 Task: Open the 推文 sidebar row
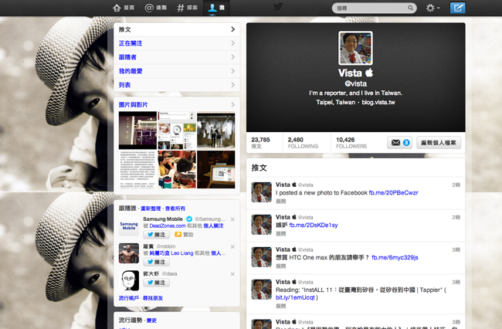point(177,29)
